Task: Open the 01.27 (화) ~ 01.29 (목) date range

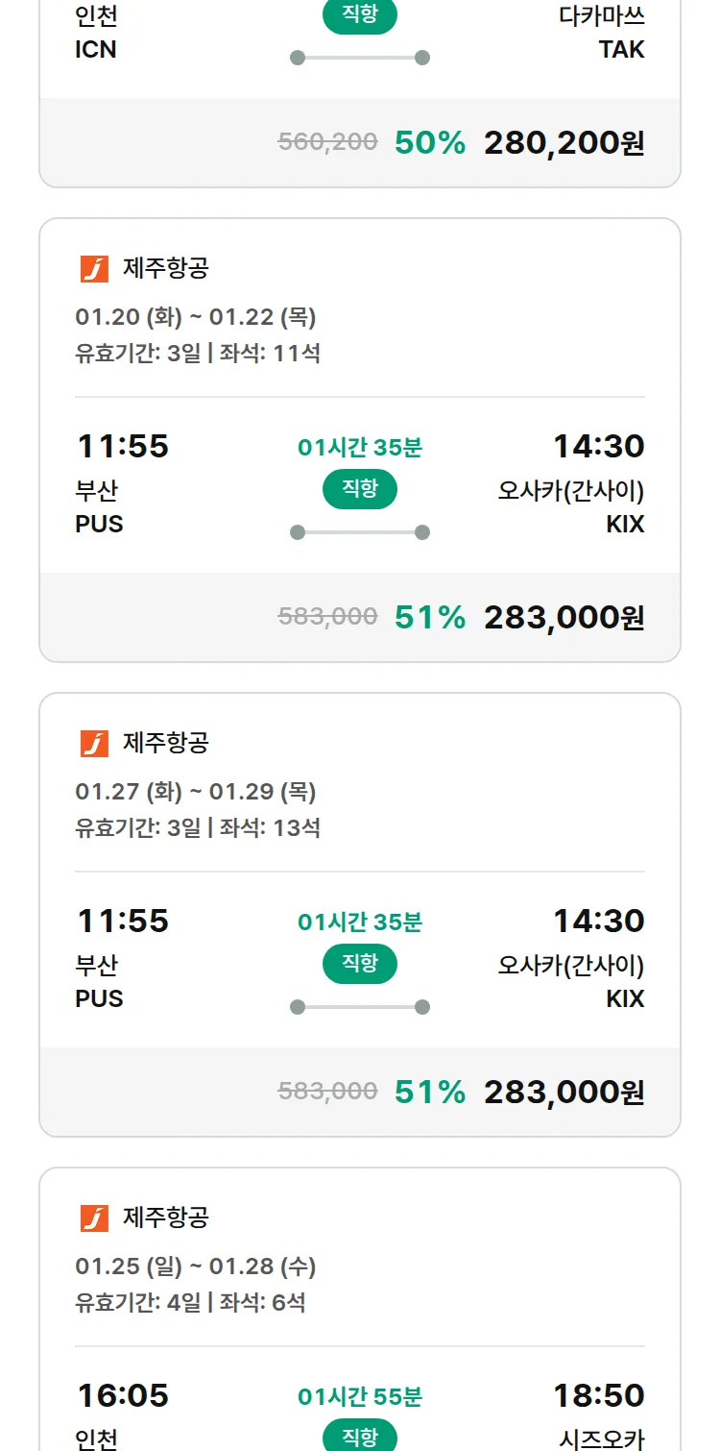Action: pos(196,792)
